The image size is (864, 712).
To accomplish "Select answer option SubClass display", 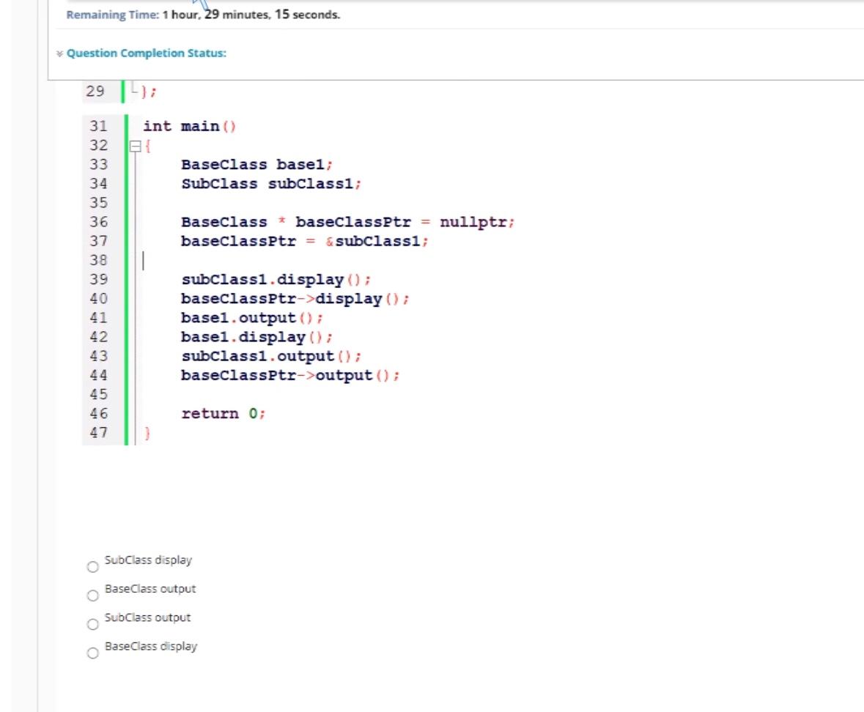I will pyautogui.click(x=92, y=565).
